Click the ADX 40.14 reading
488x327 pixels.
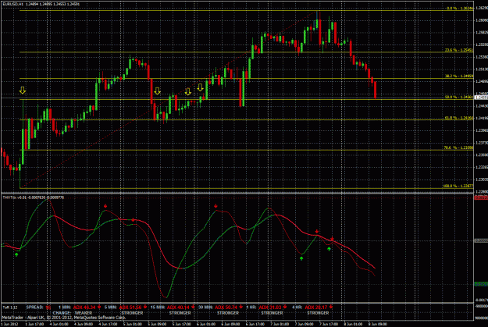178,307
